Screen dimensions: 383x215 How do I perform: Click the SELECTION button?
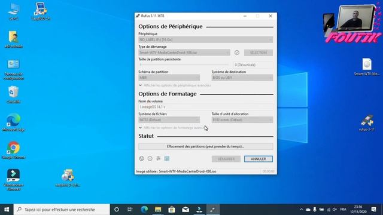pos(259,53)
